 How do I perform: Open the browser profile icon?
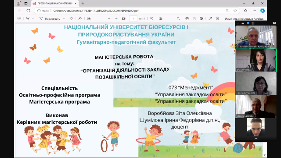18,4
